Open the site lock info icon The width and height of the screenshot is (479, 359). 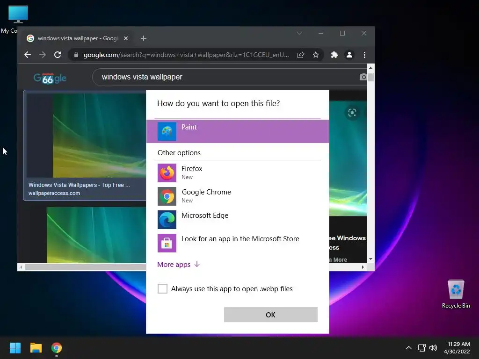(76, 55)
